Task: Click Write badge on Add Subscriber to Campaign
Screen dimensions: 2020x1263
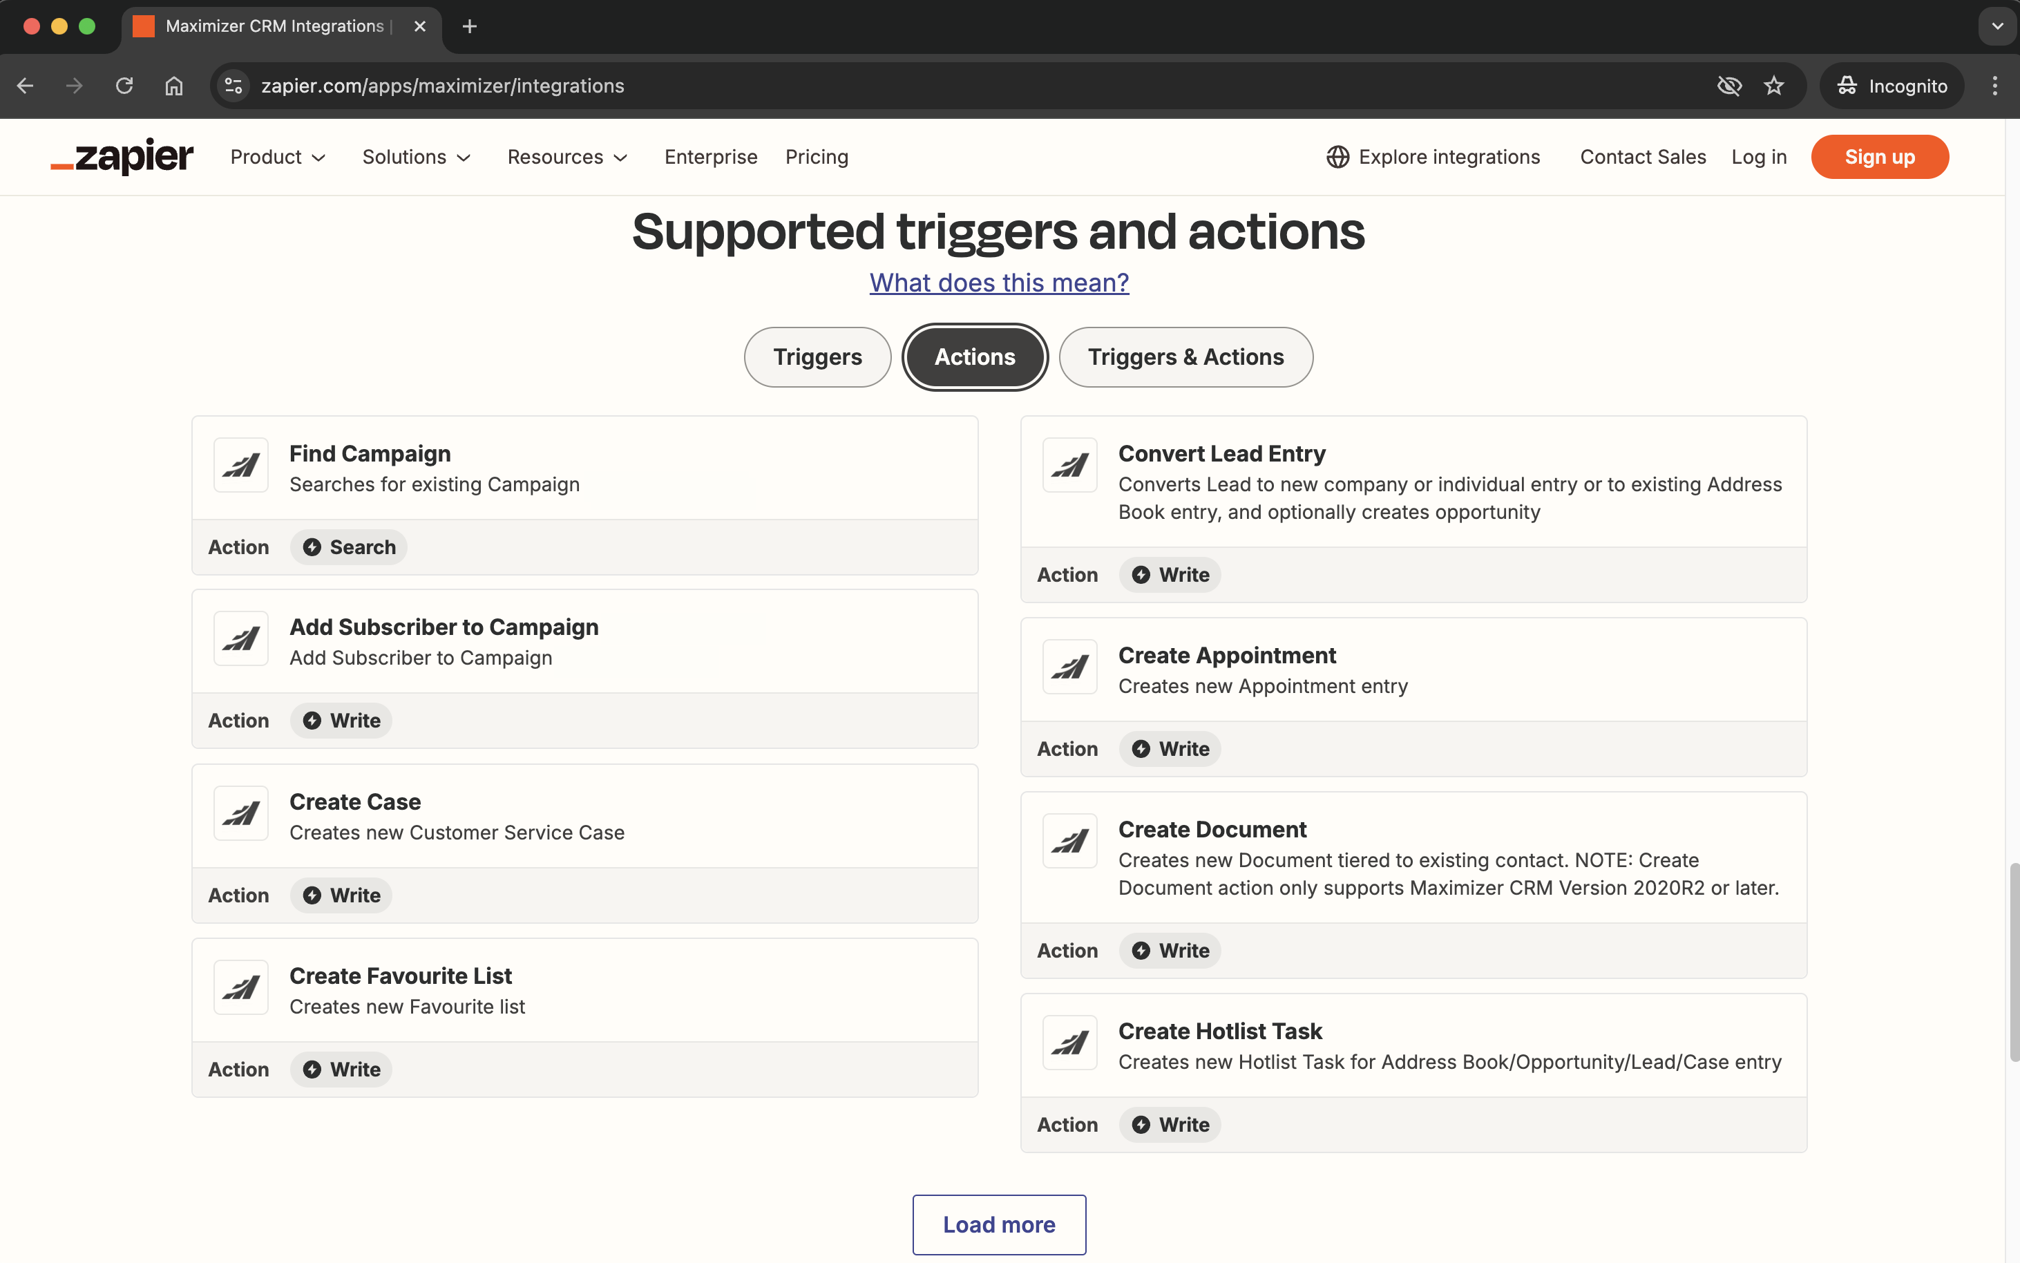Action: (x=341, y=720)
